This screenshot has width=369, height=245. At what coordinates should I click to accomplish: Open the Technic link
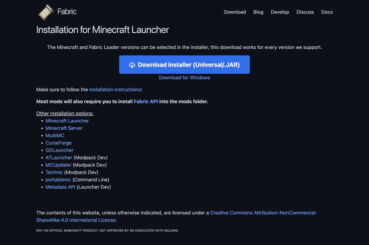click(x=54, y=172)
